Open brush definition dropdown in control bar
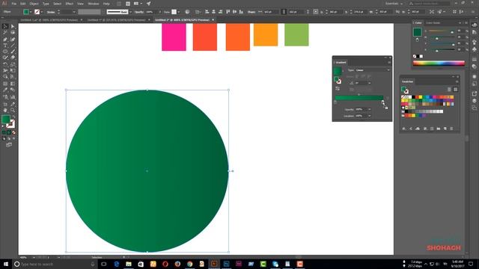This screenshot has width=479, height=269. coord(131,12)
